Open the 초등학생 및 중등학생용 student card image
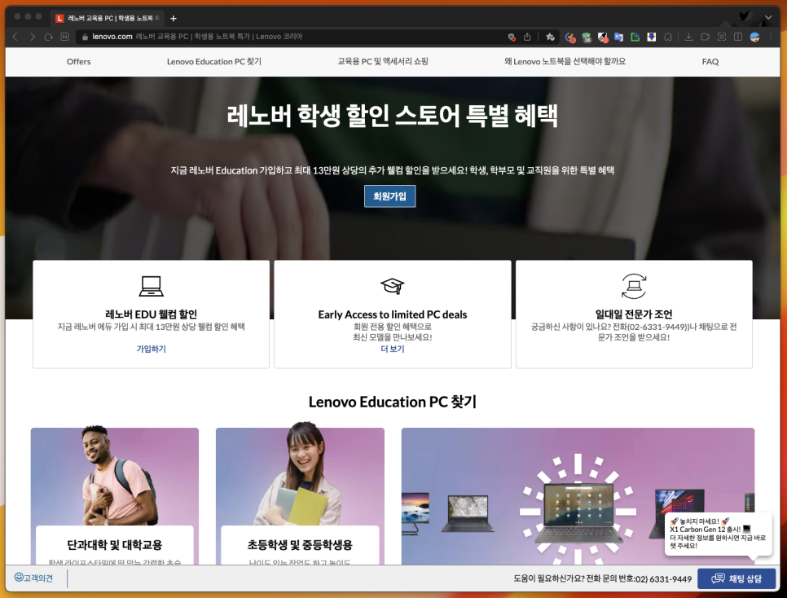Image resolution: width=787 pixels, height=598 pixels. pos(300,476)
